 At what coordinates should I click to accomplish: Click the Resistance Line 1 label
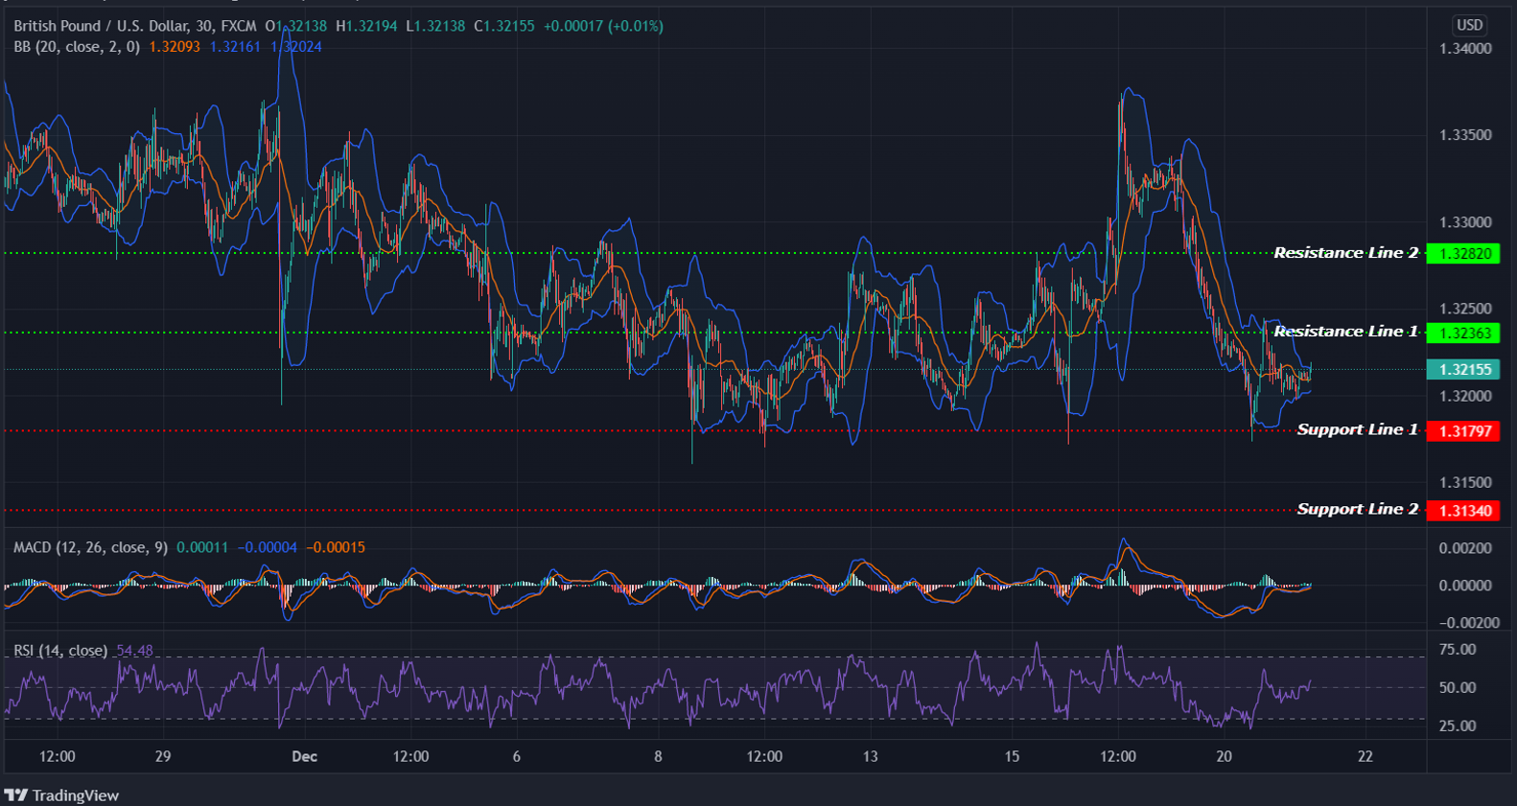[x=1345, y=332]
